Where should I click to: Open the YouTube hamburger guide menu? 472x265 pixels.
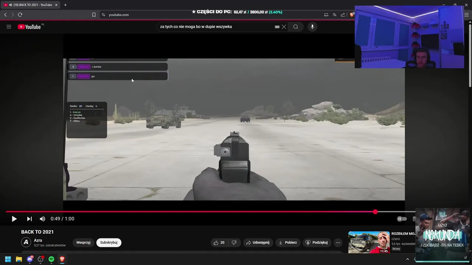click(x=9, y=26)
